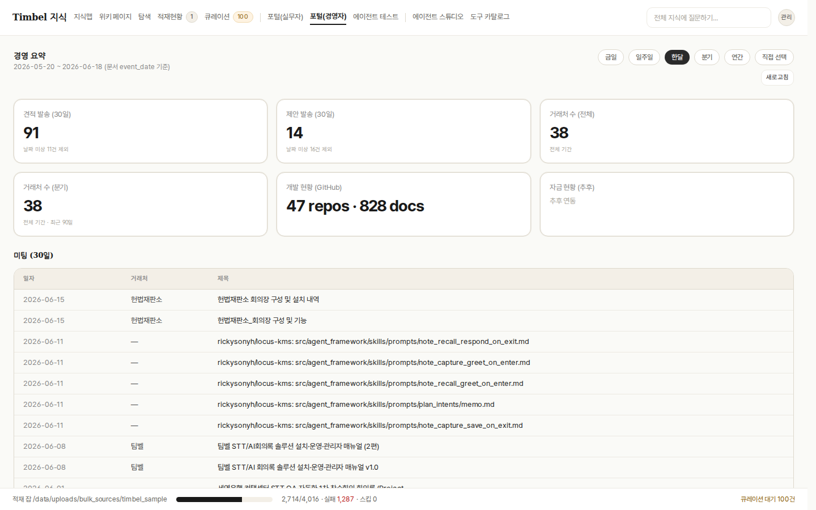Open row 팀벨 STT/AI회의록 솔루션 매뉴얼 (2편)
Viewport: 816px width, 510px height.
click(x=403, y=447)
